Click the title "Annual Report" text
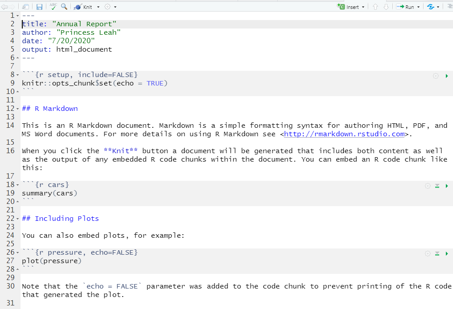The height and width of the screenshot is (309, 453). point(84,24)
